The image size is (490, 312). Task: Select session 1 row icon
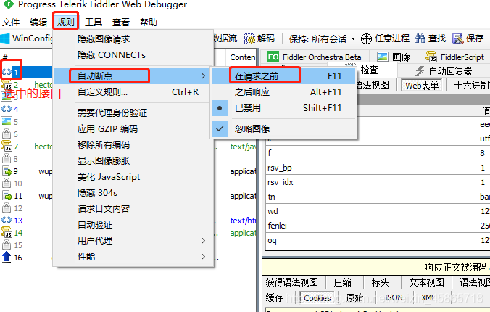pyautogui.click(x=7, y=73)
